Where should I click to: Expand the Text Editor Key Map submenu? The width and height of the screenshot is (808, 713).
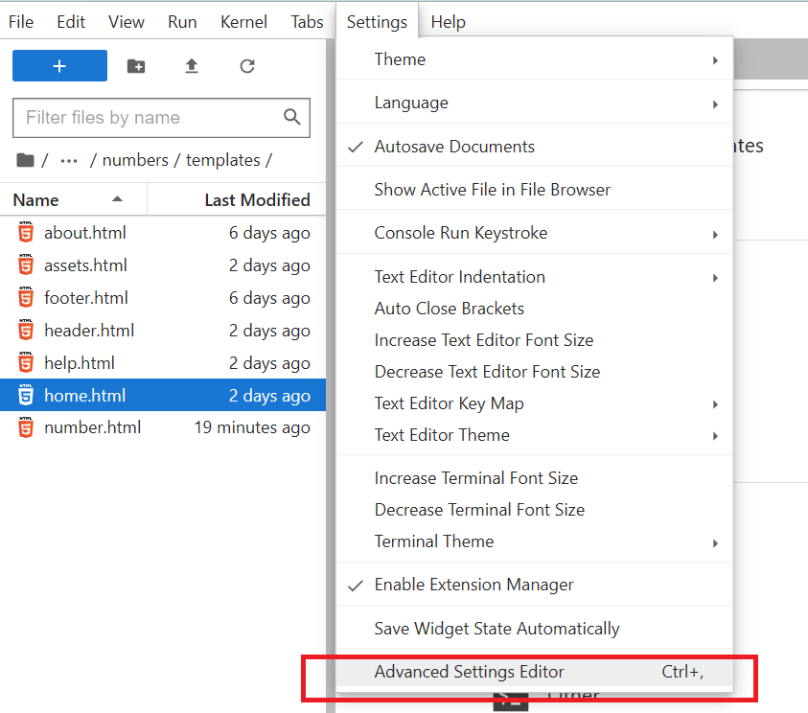(535, 403)
